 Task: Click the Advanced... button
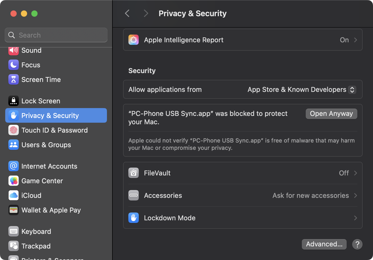click(x=324, y=244)
